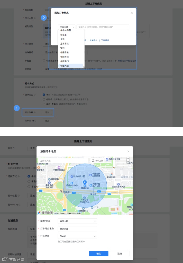
Task: Click the phone icon beside 手机上报
Action: point(93,161)
